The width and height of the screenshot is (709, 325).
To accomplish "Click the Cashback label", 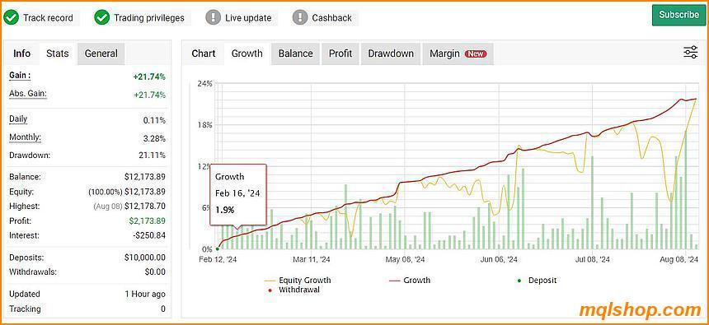I will 332,18.
